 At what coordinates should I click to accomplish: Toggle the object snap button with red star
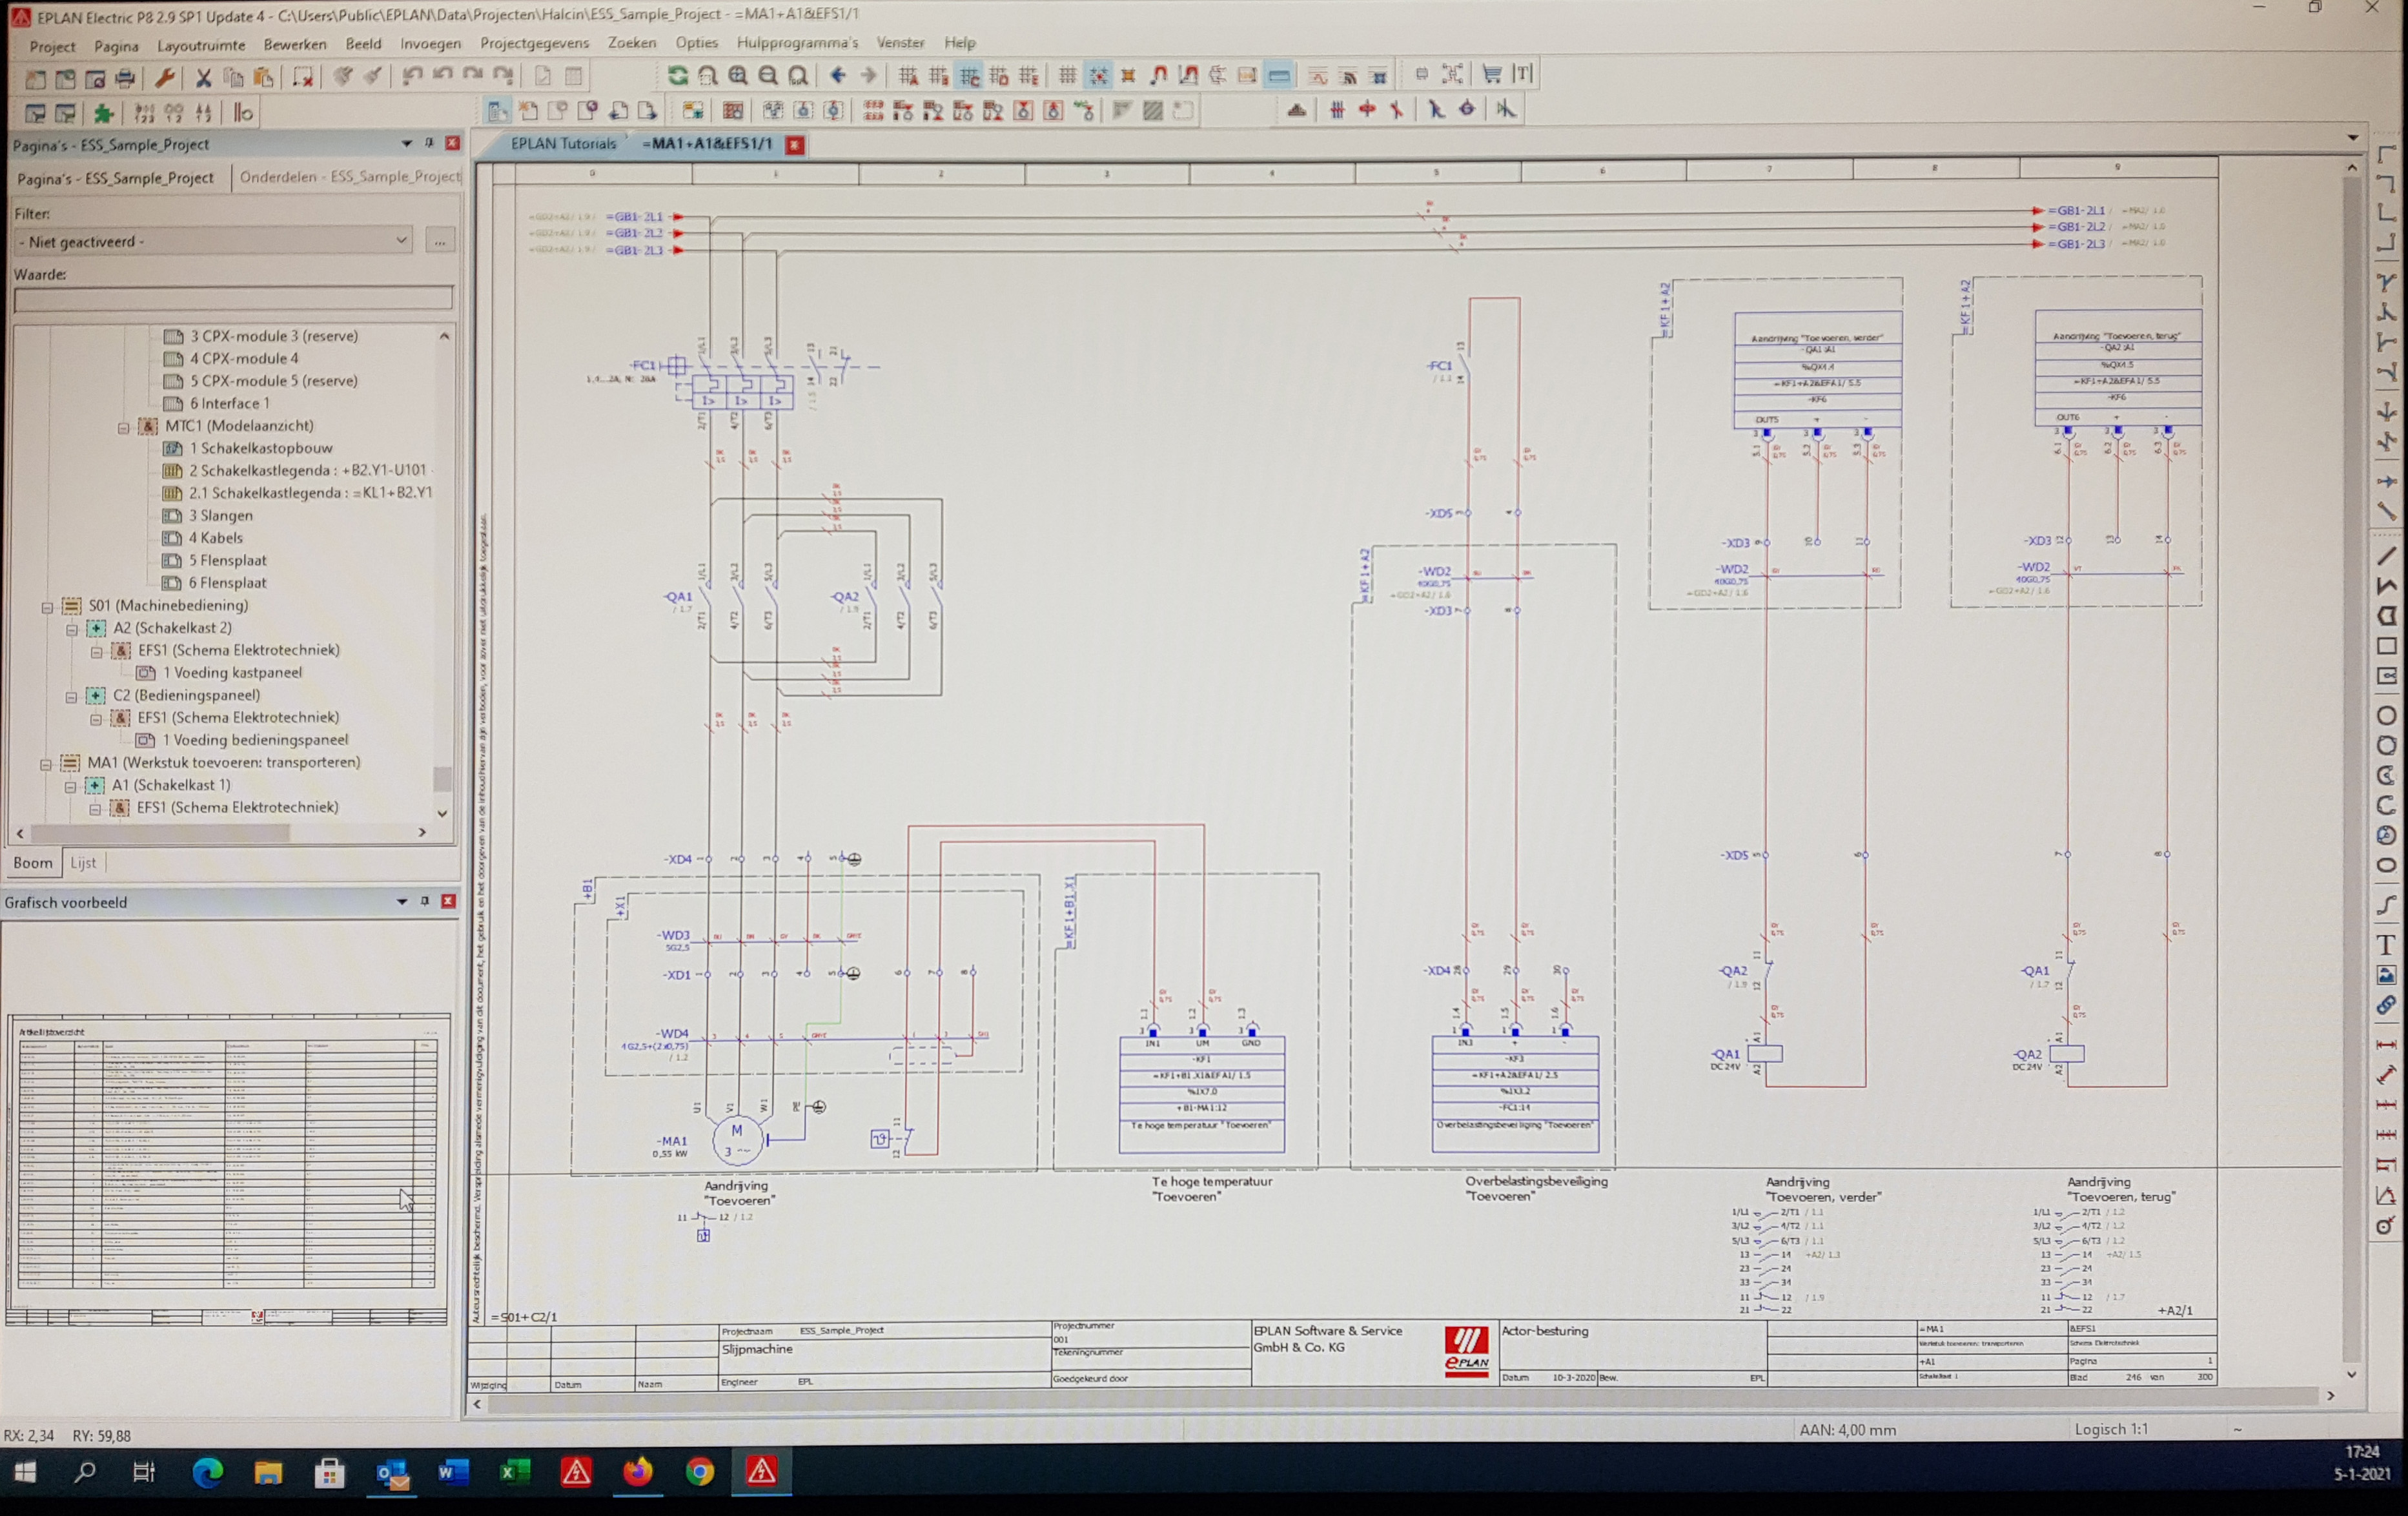pyautogui.click(x=1098, y=75)
